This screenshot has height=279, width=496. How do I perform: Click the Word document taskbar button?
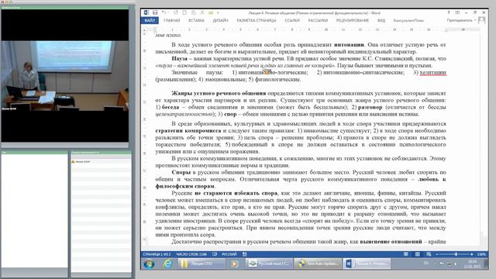pos(367,263)
